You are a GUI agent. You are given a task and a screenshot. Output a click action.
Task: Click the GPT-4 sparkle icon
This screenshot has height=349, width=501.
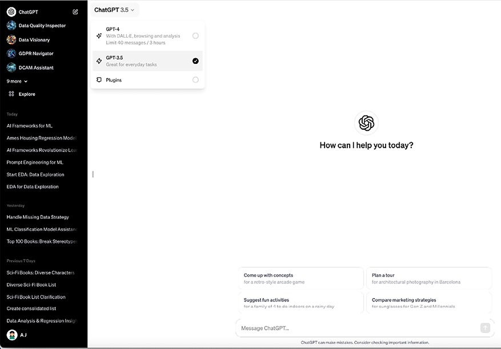click(x=99, y=36)
